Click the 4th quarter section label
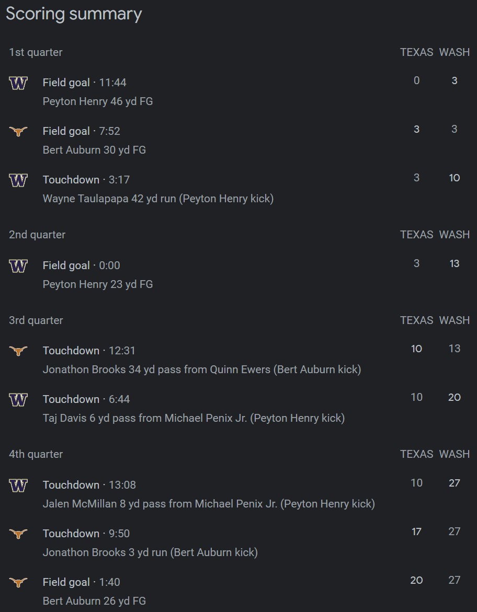The width and height of the screenshot is (477, 612). click(x=36, y=454)
